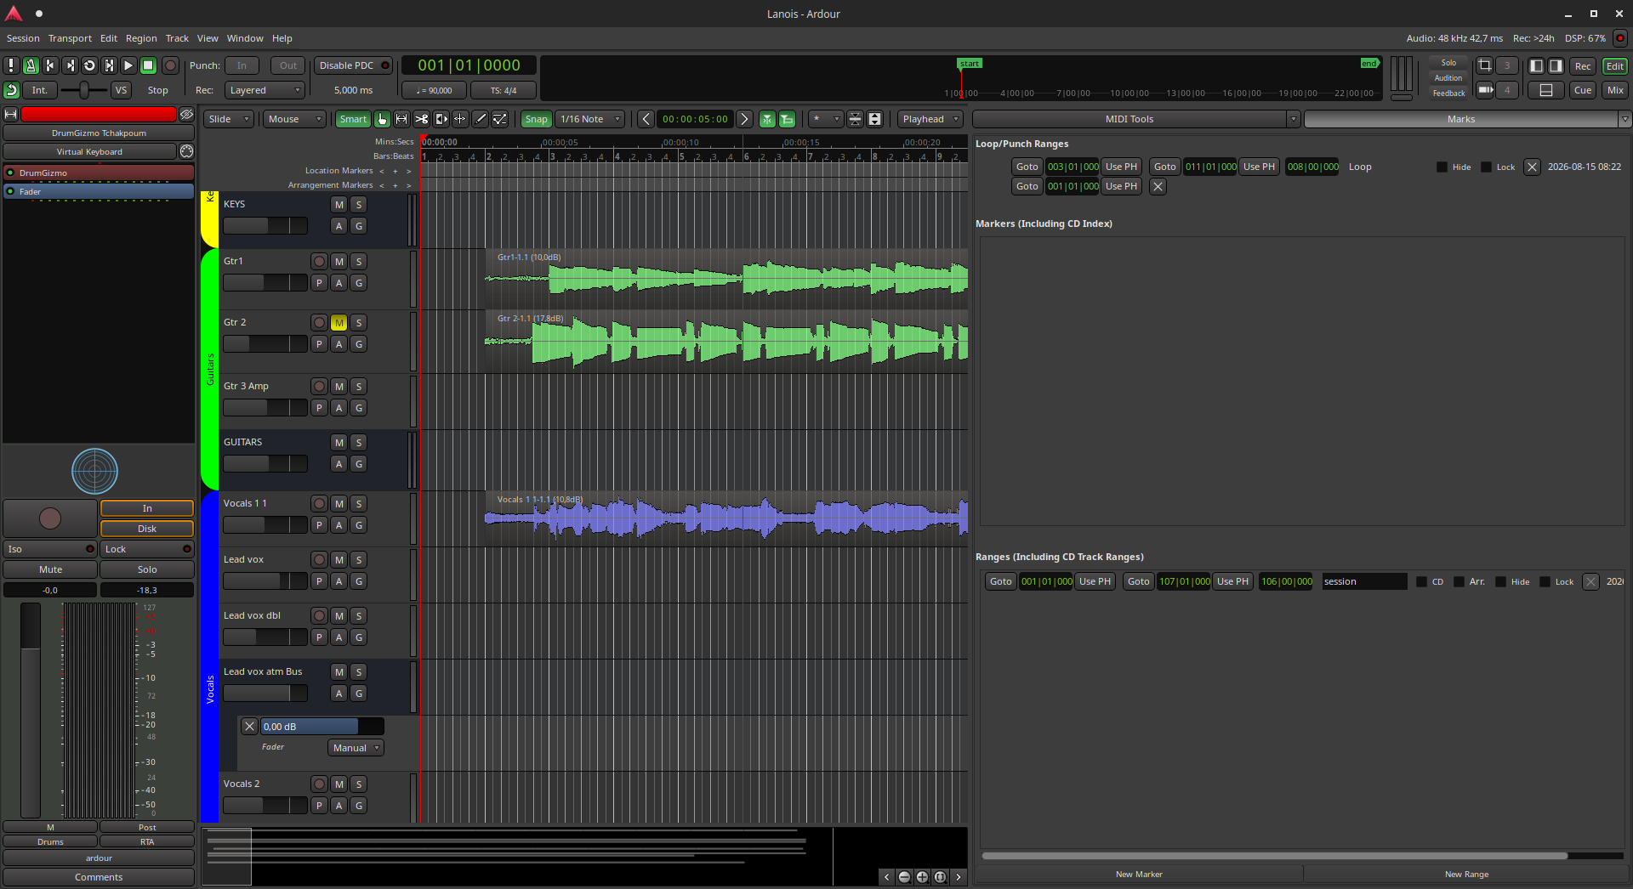Select the Audition tool icon
1633x889 pixels.
(x=441, y=119)
